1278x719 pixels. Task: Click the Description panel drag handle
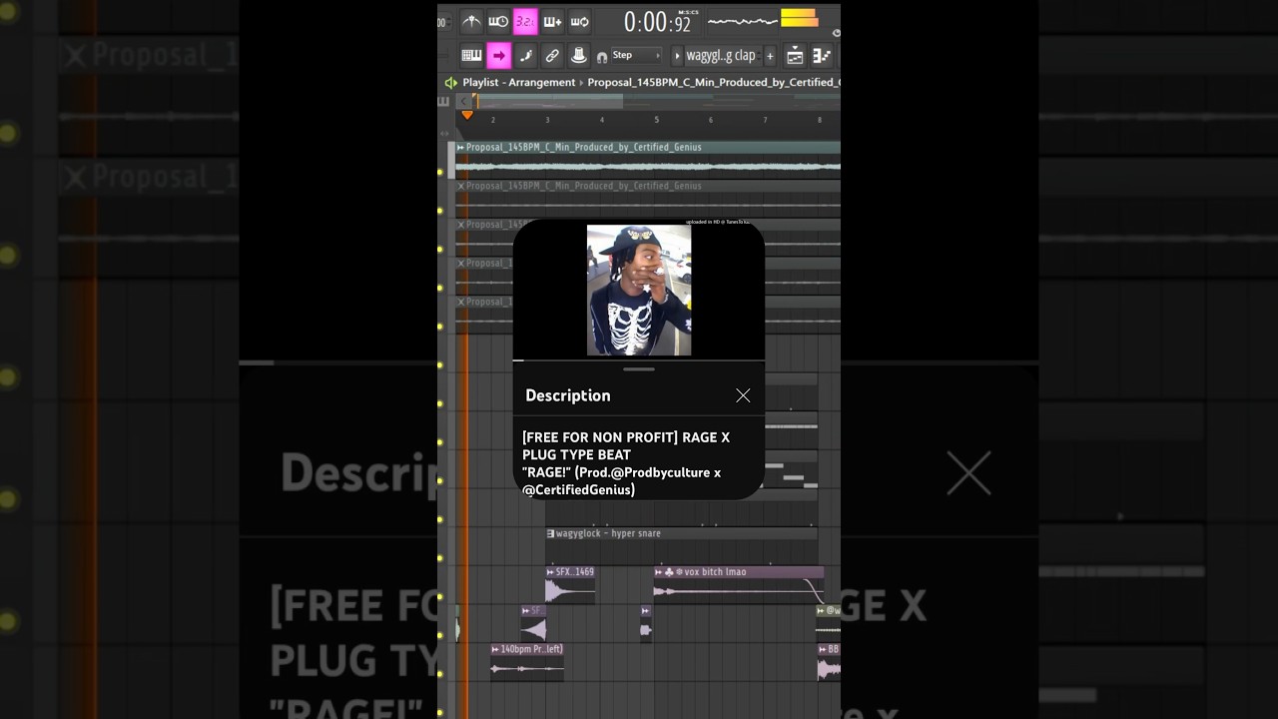click(x=639, y=369)
